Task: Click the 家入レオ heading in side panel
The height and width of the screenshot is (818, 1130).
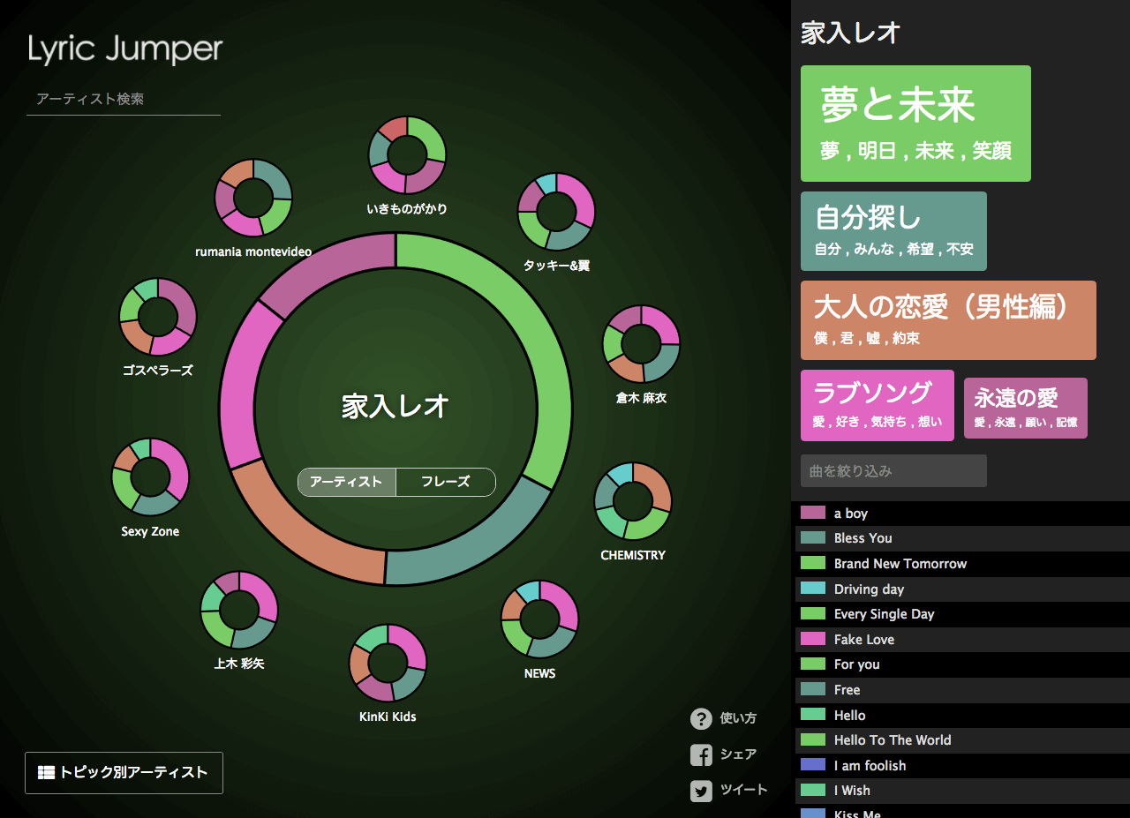Action: tap(850, 34)
